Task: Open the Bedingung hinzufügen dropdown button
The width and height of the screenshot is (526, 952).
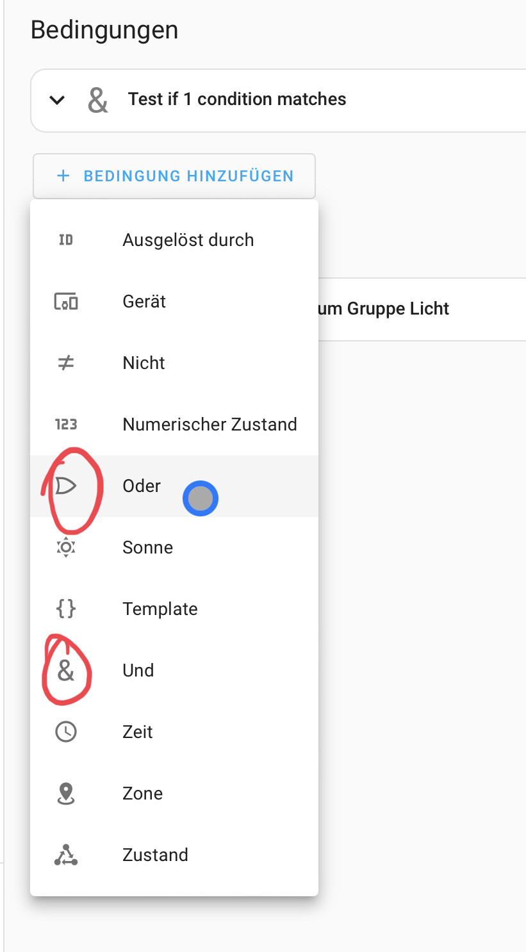Action: point(174,176)
